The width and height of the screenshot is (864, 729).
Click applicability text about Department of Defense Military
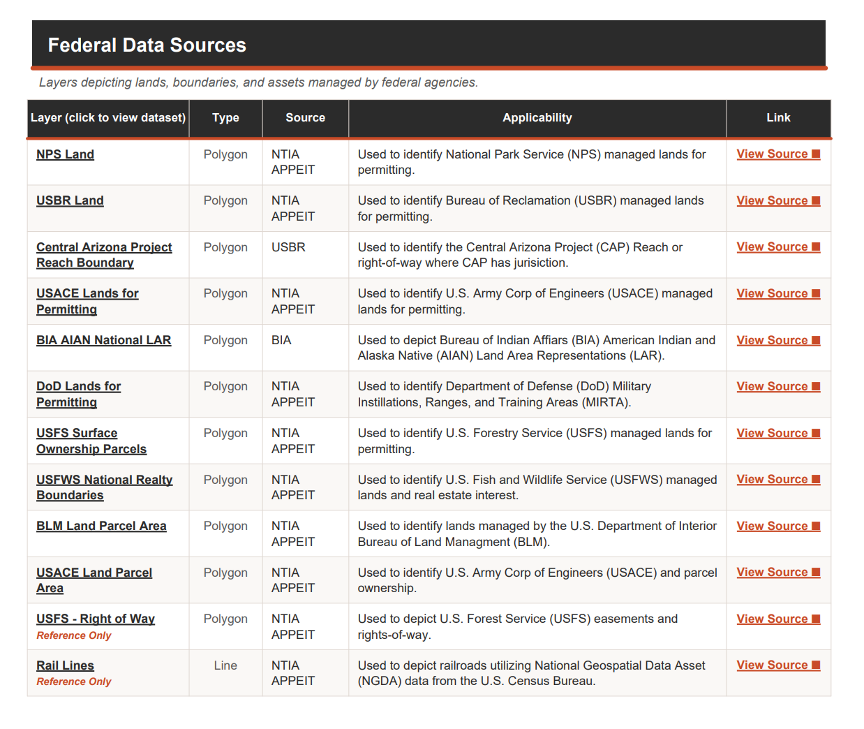(x=505, y=394)
